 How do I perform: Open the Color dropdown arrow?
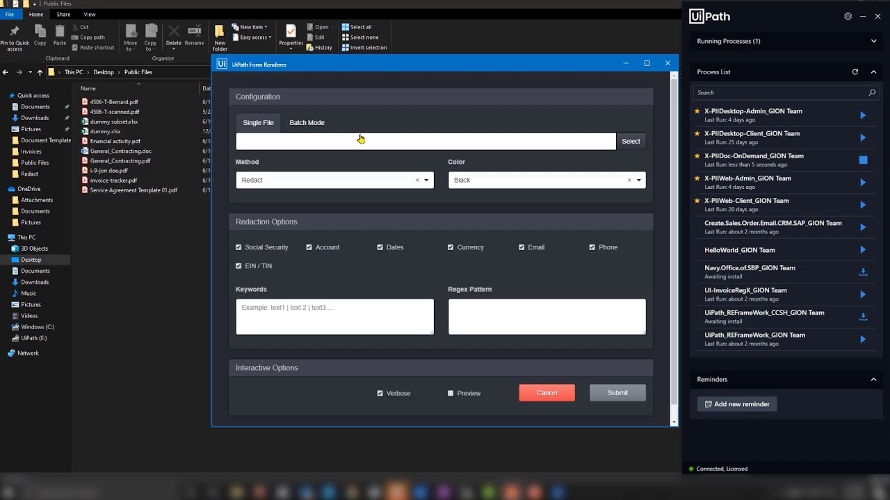point(638,181)
